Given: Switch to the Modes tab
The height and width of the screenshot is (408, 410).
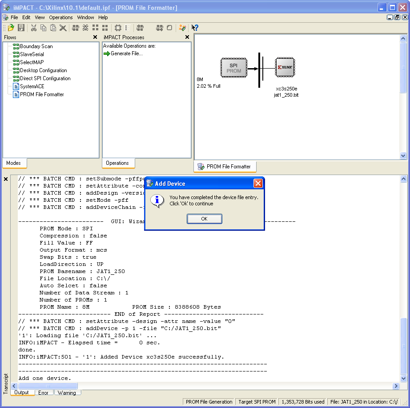Looking at the screenshot, I should (14, 163).
